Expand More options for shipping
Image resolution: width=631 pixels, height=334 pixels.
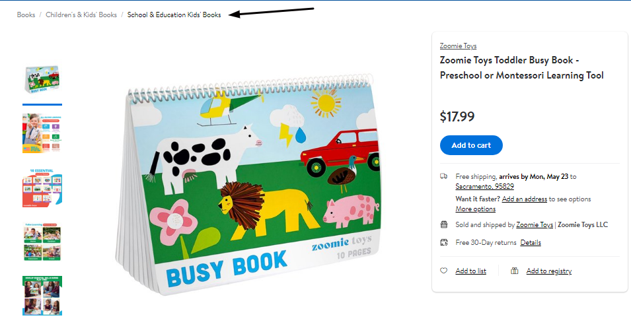(475, 209)
